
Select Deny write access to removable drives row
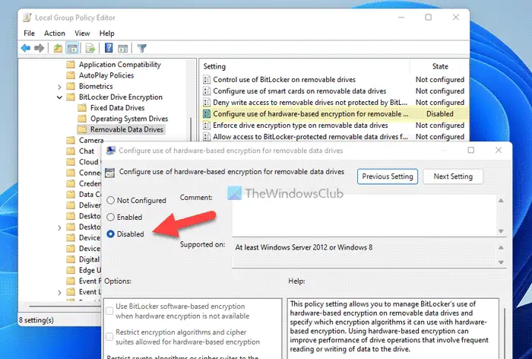pyautogui.click(x=334, y=103)
